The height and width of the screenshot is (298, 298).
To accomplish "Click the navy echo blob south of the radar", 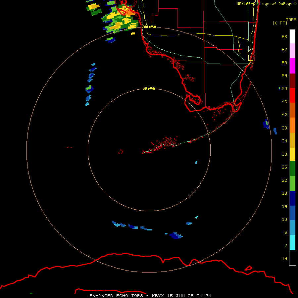I will (x=176, y=236).
